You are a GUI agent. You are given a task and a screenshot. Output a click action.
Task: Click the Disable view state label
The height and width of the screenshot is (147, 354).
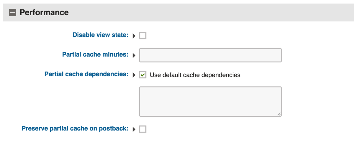coord(100,35)
